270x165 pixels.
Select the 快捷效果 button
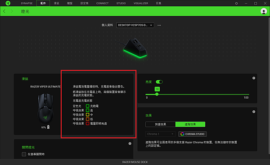161,124
